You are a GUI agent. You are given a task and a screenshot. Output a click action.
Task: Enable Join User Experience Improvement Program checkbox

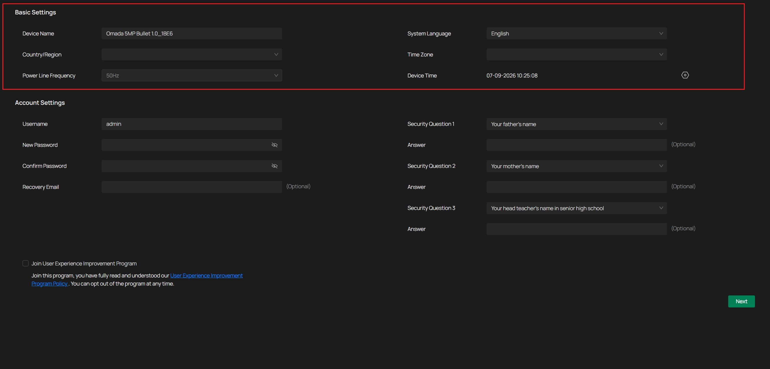coord(25,263)
